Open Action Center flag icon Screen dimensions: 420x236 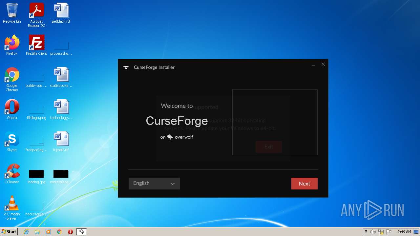tap(389, 232)
